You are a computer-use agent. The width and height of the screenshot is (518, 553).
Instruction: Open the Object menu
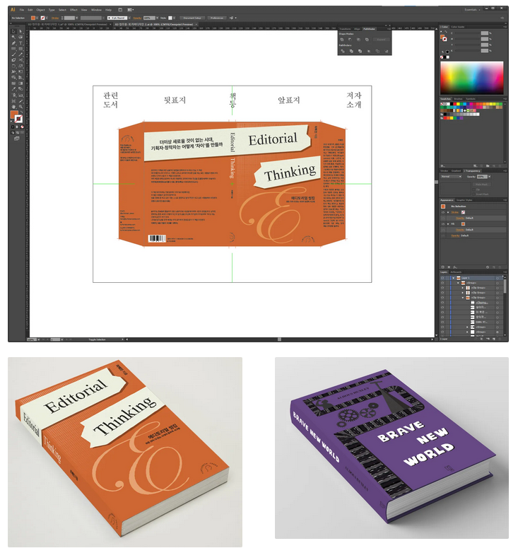(x=40, y=10)
